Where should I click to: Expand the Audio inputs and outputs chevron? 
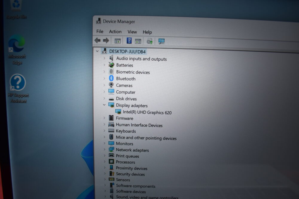104,58
